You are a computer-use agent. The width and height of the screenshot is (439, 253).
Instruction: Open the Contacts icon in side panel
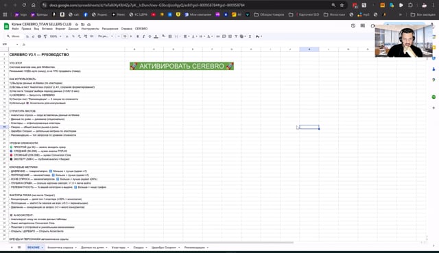pyautogui.click(x=434, y=69)
